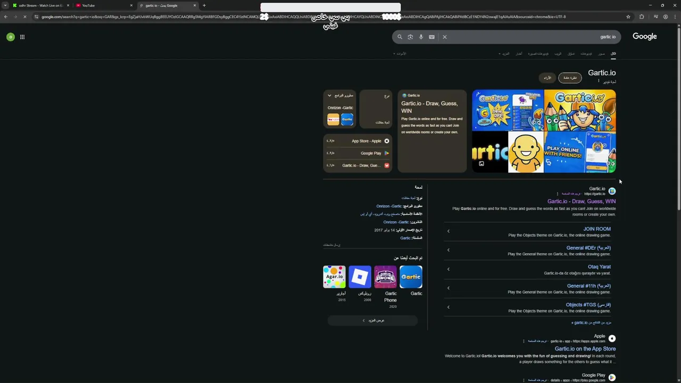Viewport: 681px width, 383px height.
Task: Open App Store - Apple rating row
Action: (x=358, y=141)
